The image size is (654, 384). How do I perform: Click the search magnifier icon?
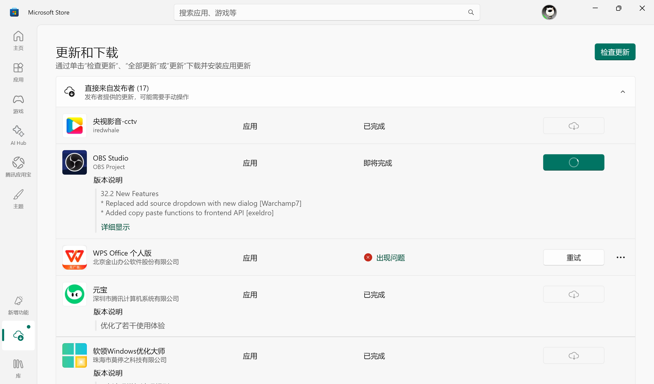[471, 12]
